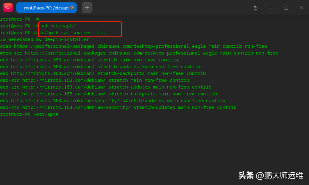Close the root@uos-PC: /etc/apt tab

tap(72, 8)
